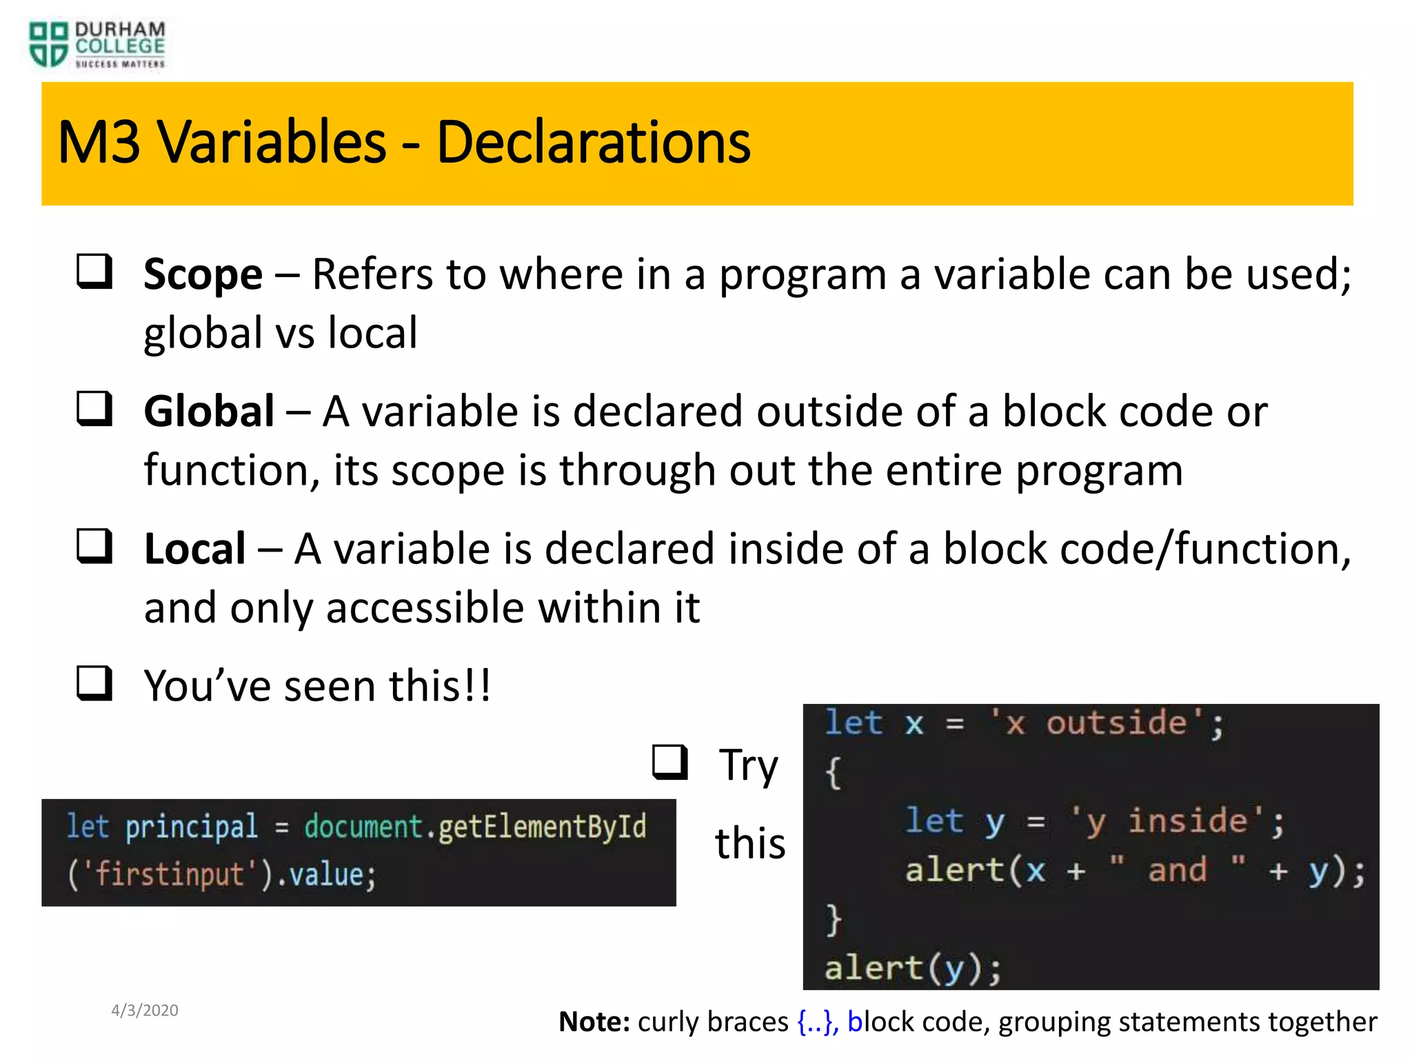Image resolution: width=1412 pixels, height=1059 pixels.
Task: Click the checkbox bullet beside 'Try this'
Action: click(670, 763)
